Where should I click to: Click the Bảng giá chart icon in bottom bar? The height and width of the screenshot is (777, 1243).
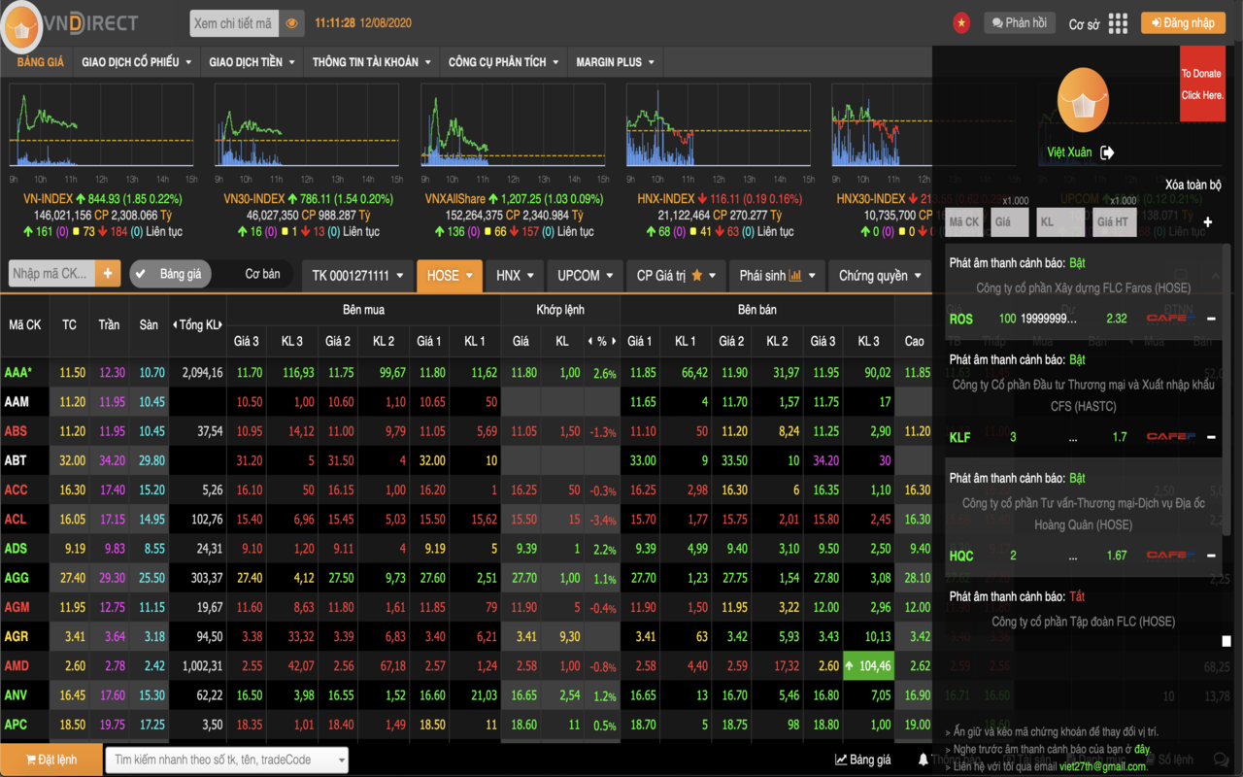click(x=841, y=760)
